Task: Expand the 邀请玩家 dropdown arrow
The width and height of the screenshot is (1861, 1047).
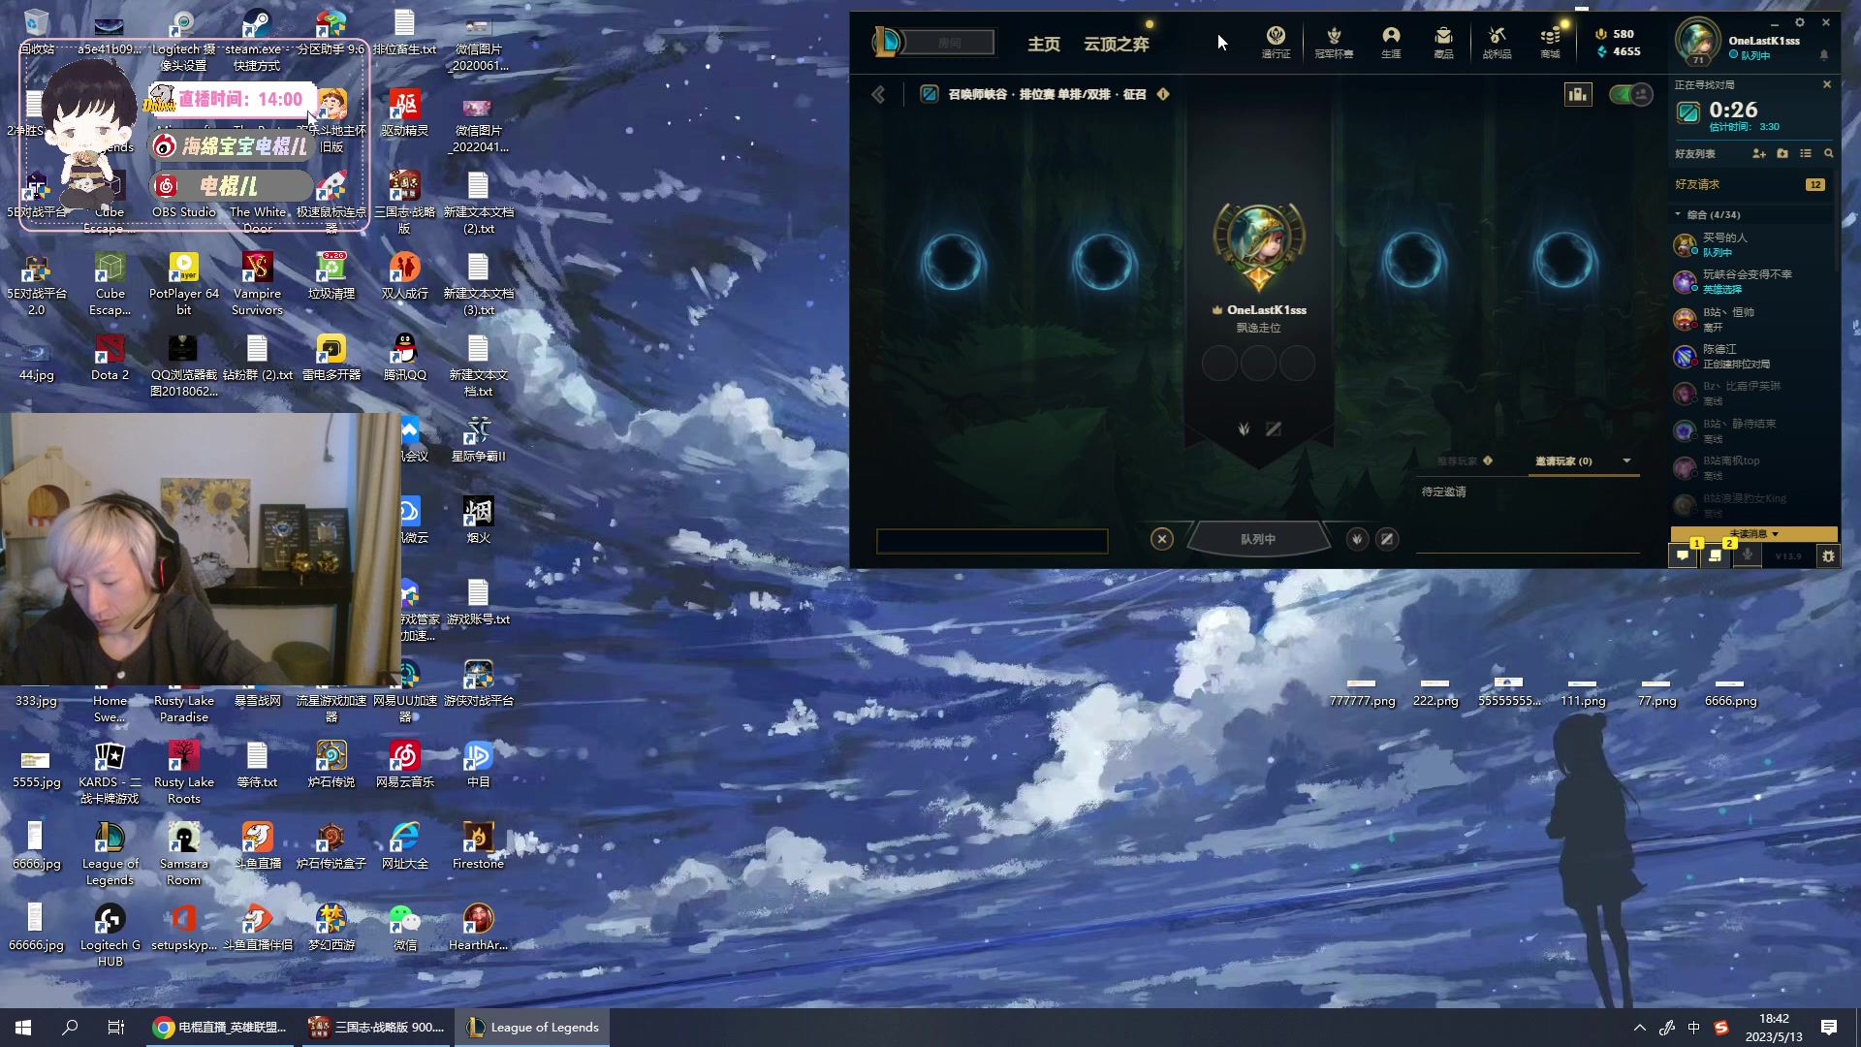Action: (1626, 460)
